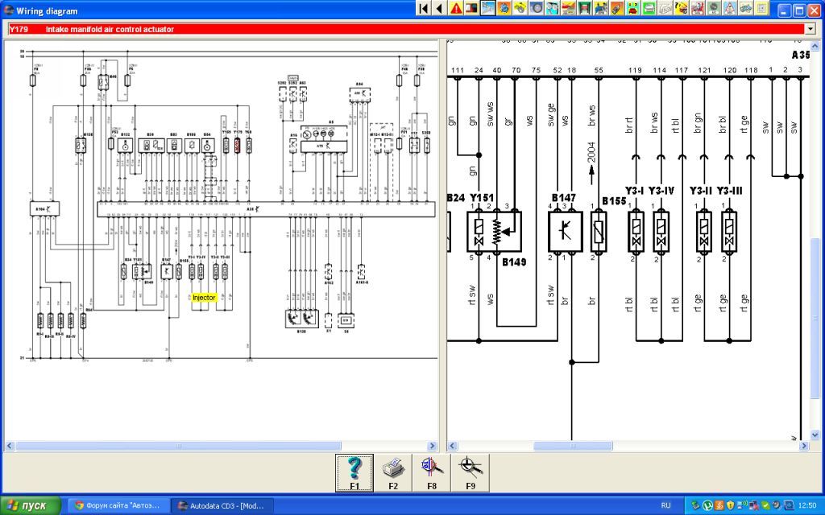
Task: Go to first page using the bar-arrow icon
Action: pos(424,8)
